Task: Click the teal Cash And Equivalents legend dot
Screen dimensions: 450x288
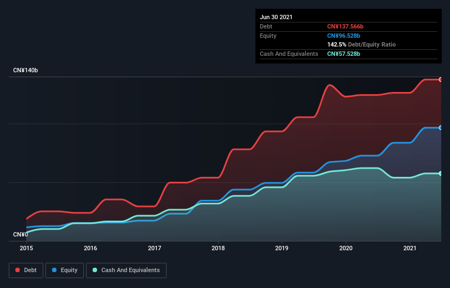Action: click(x=95, y=270)
